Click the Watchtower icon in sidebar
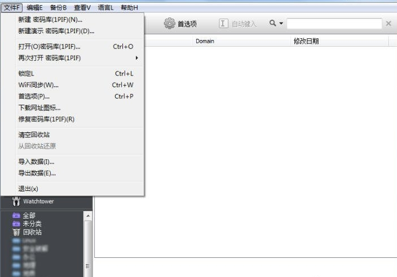Viewport: 397px width, 277px height. (16, 202)
